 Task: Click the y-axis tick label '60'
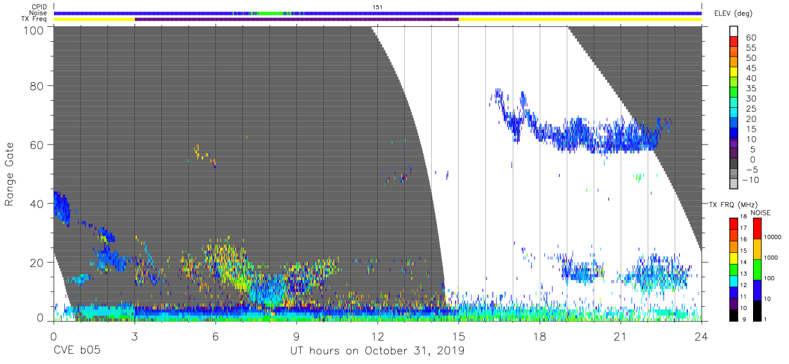37,144
